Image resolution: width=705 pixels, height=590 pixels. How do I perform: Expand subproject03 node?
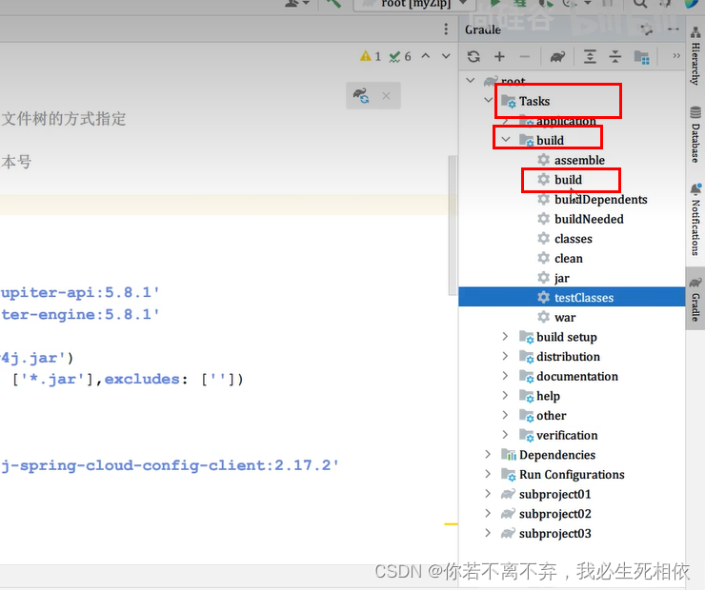pyautogui.click(x=488, y=533)
